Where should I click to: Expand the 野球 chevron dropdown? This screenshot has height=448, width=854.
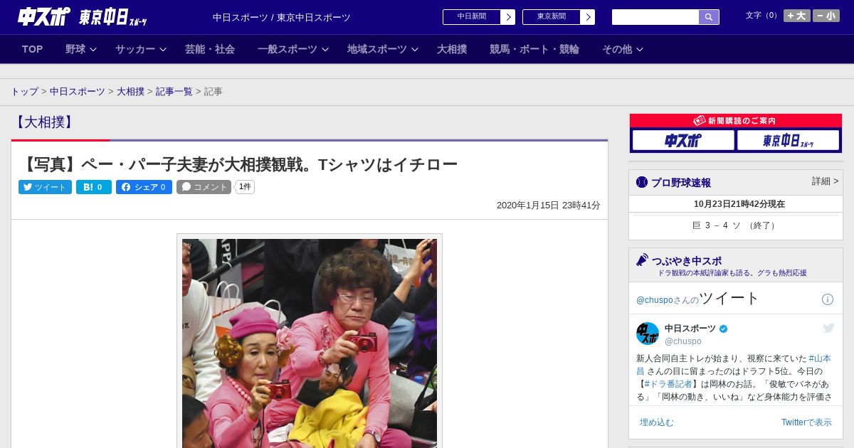(93, 49)
